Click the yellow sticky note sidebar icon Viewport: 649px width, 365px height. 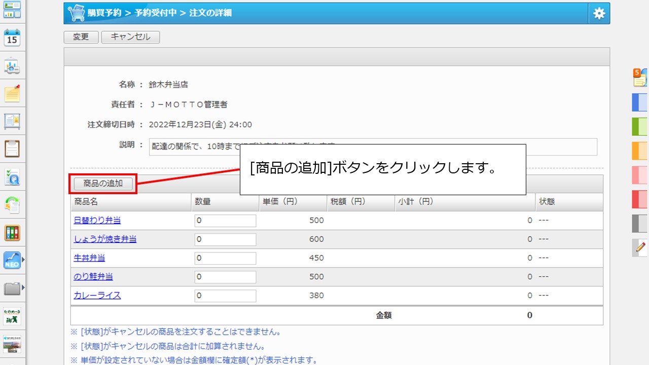pyautogui.click(x=12, y=93)
